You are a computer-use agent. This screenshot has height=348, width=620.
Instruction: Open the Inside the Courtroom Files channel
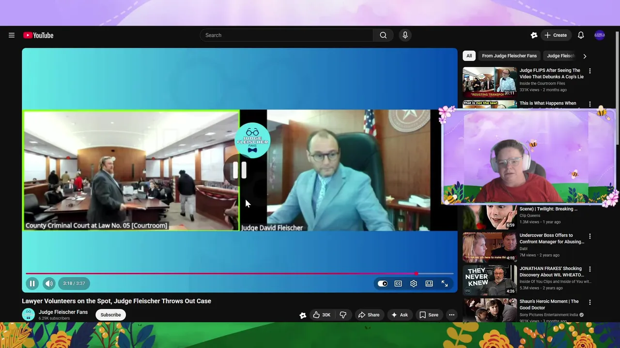click(542, 83)
